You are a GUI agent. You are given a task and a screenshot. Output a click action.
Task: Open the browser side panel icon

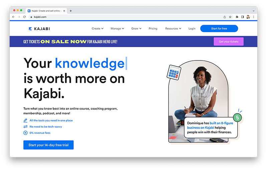coord(243,17)
